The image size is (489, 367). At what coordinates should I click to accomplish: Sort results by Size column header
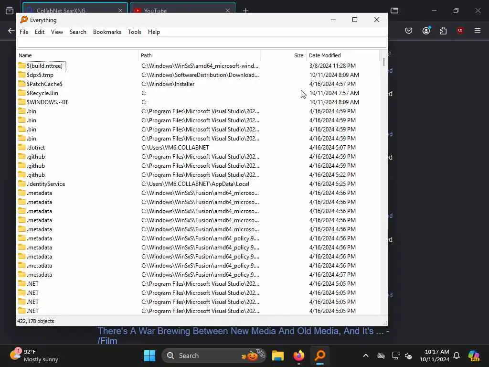click(284, 55)
